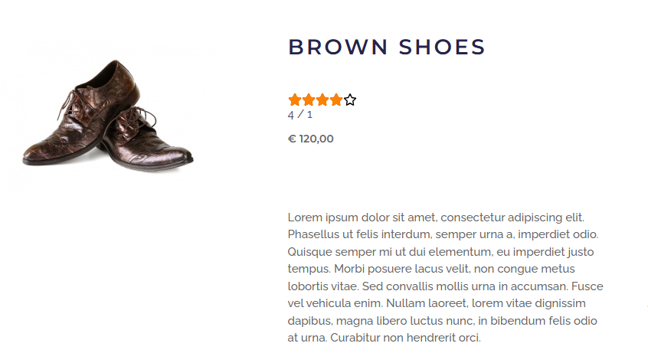The width and height of the screenshot is (648, 363).
Task: Choose the fourth orange star
Action: (335, 100)
